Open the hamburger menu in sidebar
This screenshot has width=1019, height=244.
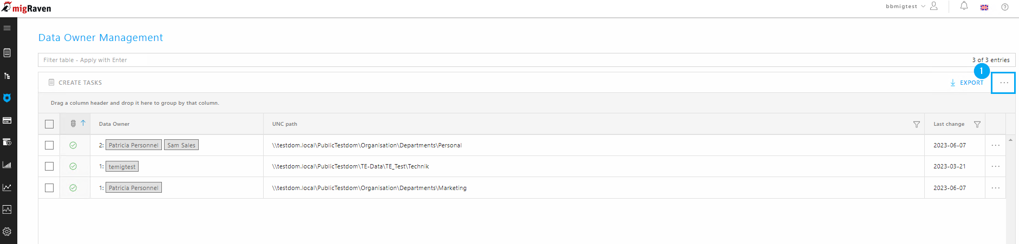(7, 28)
